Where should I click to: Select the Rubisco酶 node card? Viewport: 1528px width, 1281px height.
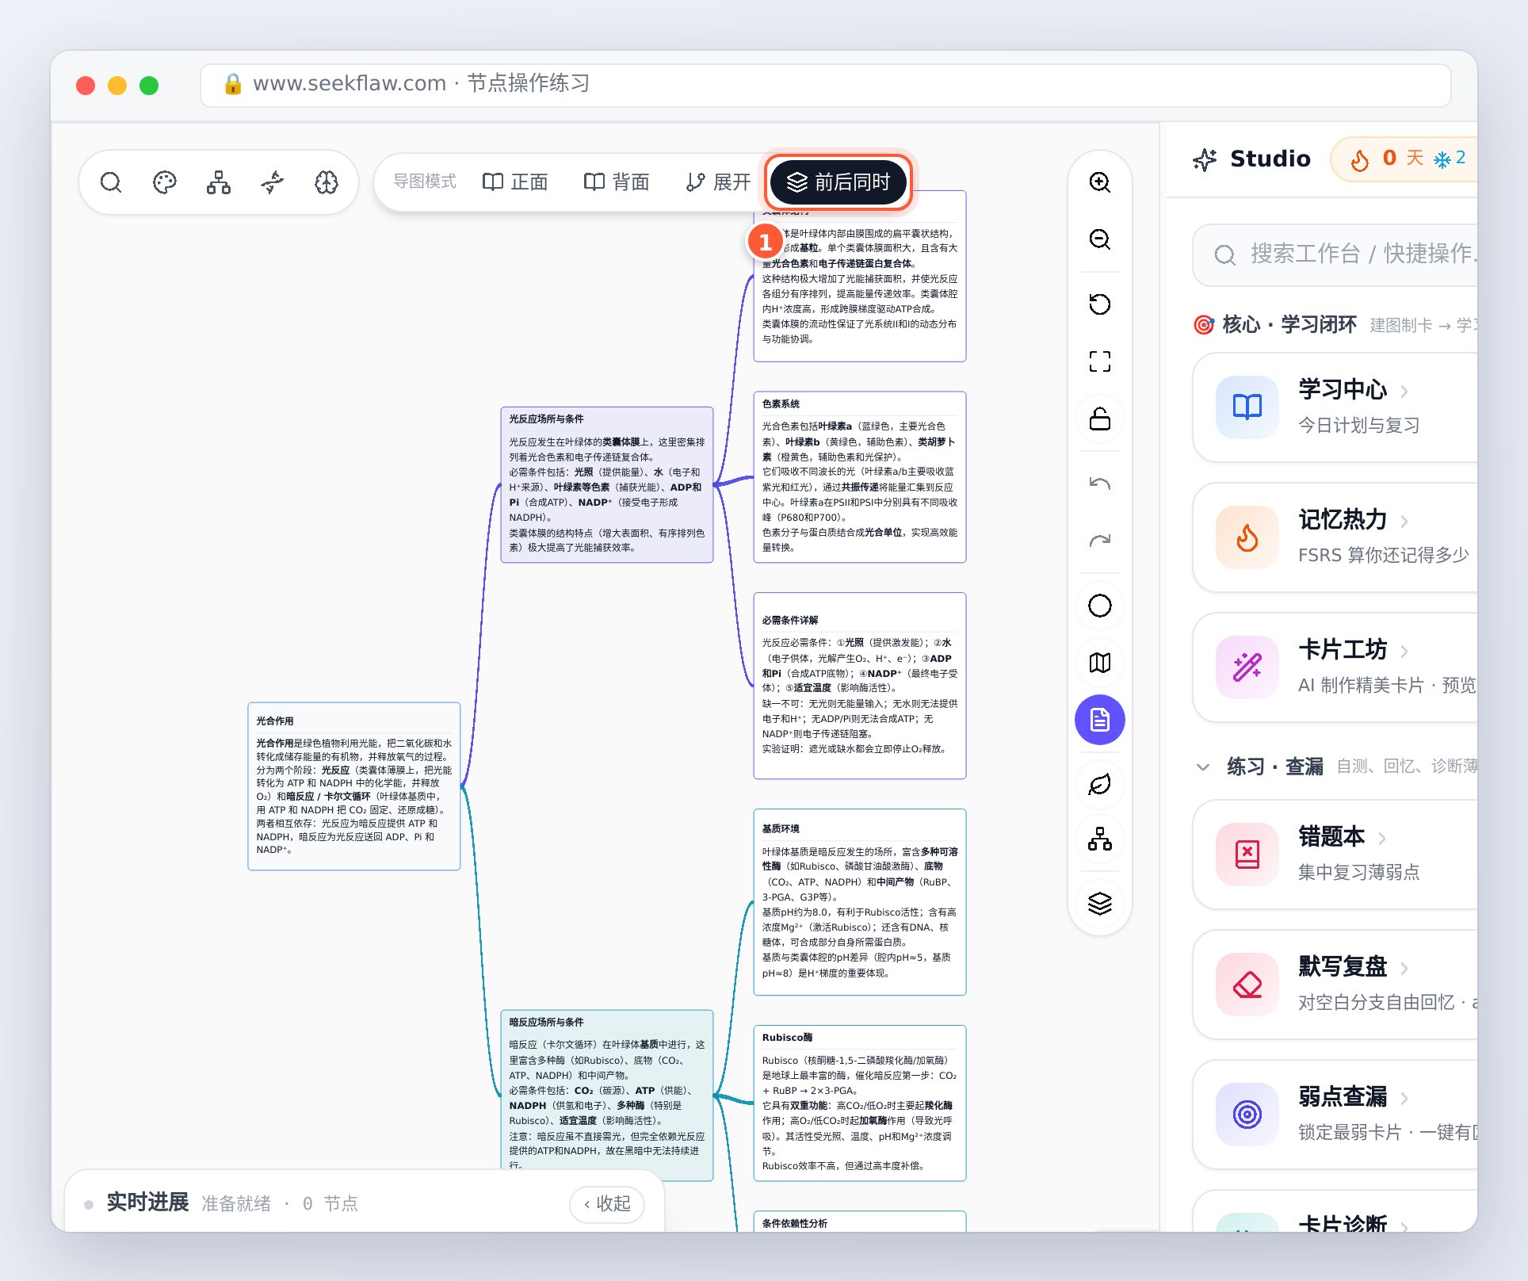click(x=860, y=1103)
